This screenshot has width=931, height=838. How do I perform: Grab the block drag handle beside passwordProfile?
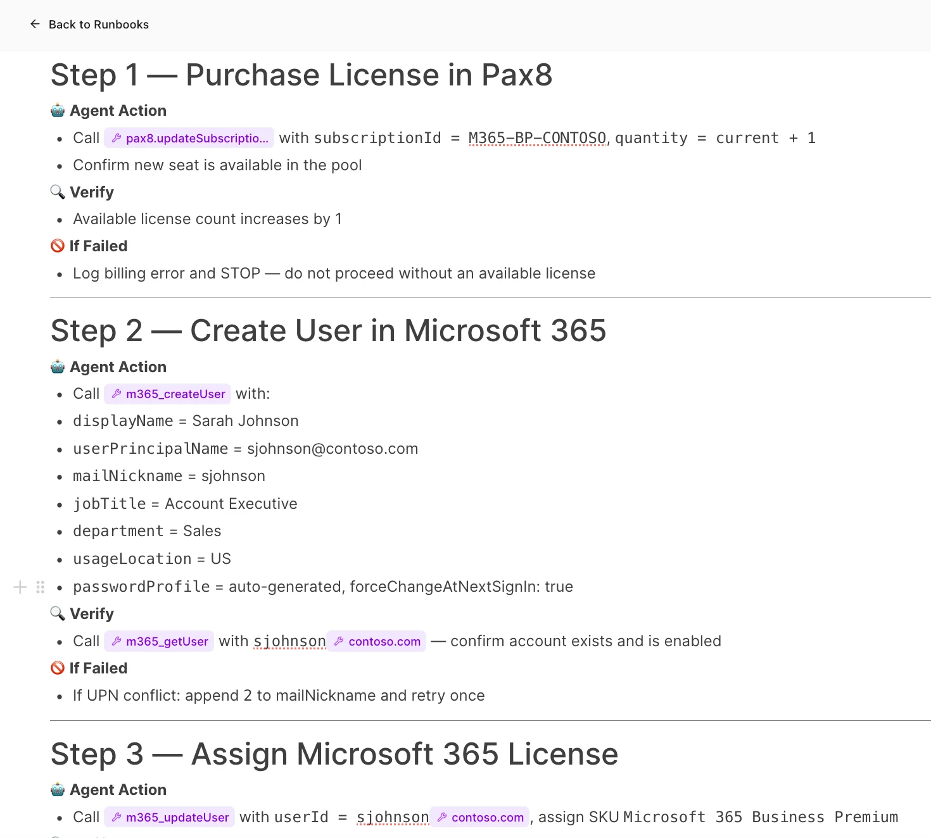pyautogui.click(x=41, y=587)
